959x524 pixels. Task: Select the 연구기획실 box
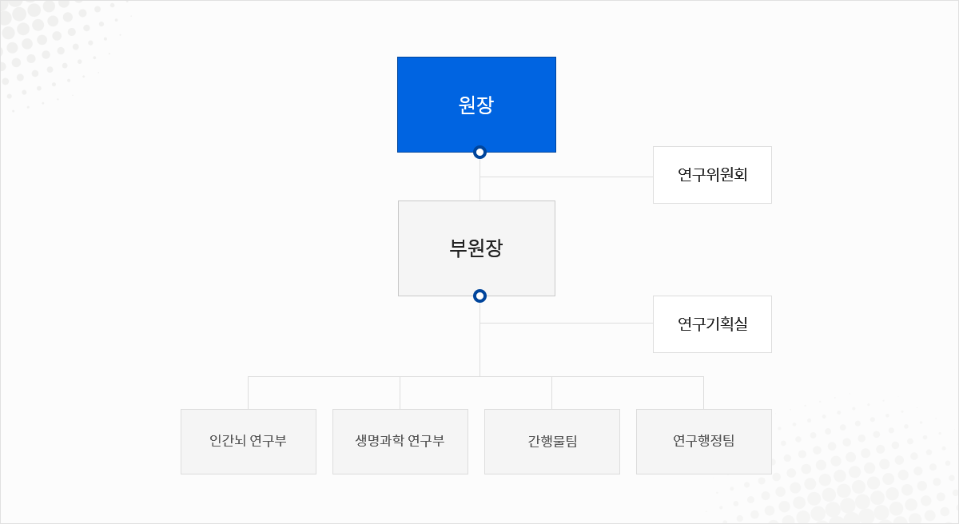(x=712, y=324)
